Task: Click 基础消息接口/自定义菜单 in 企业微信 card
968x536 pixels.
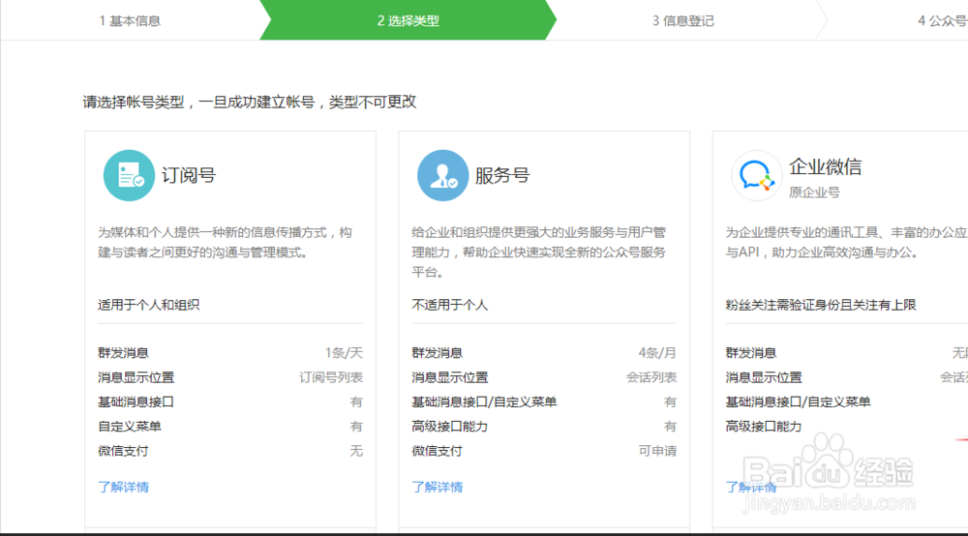Action: [799, 402]
